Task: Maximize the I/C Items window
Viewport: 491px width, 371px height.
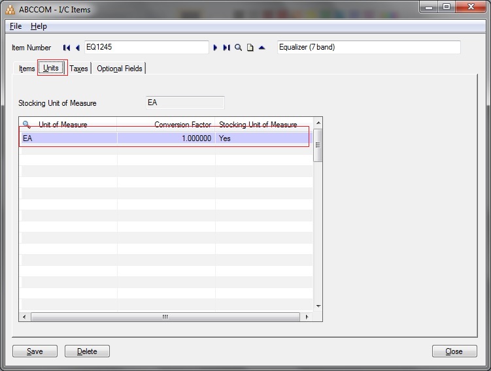Action: pos(447,7)
